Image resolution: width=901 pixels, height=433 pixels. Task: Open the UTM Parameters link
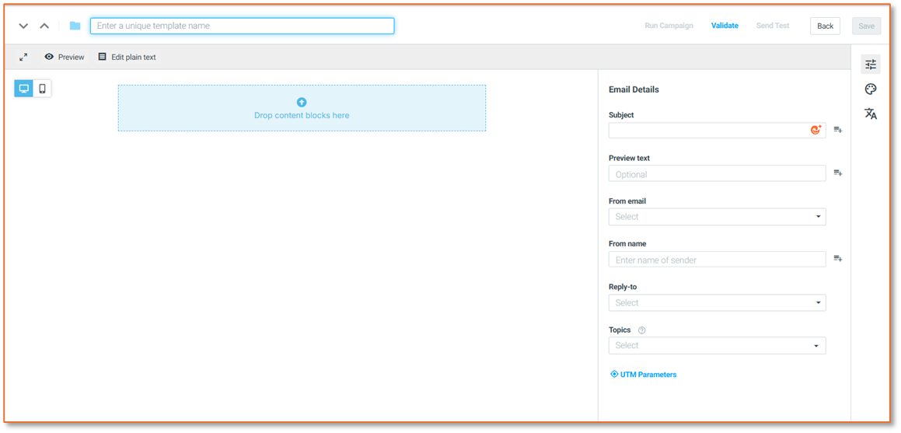[x=643, y=375]
